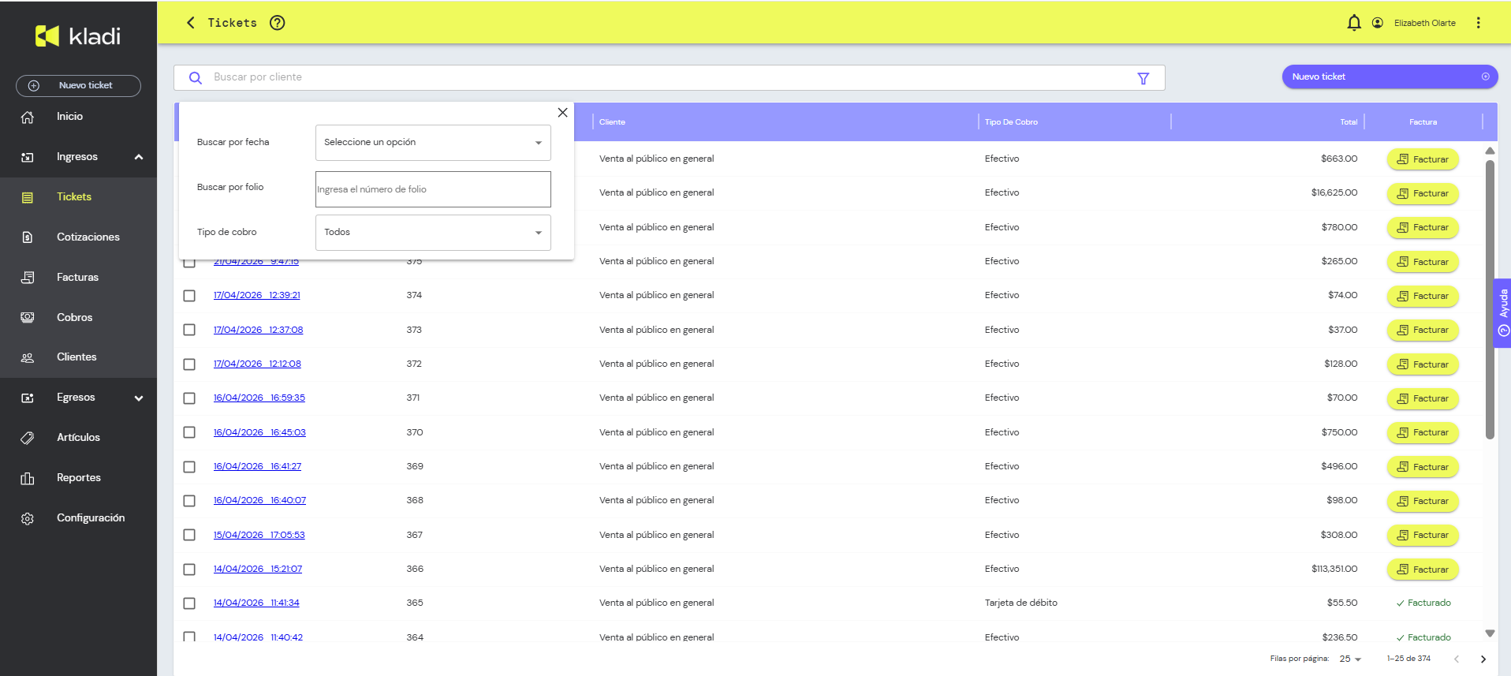This screenshot has width=1511, height=676.
Task: Click the plus icon in sidebar Nuevo ticket
Action: click(34, 85)
